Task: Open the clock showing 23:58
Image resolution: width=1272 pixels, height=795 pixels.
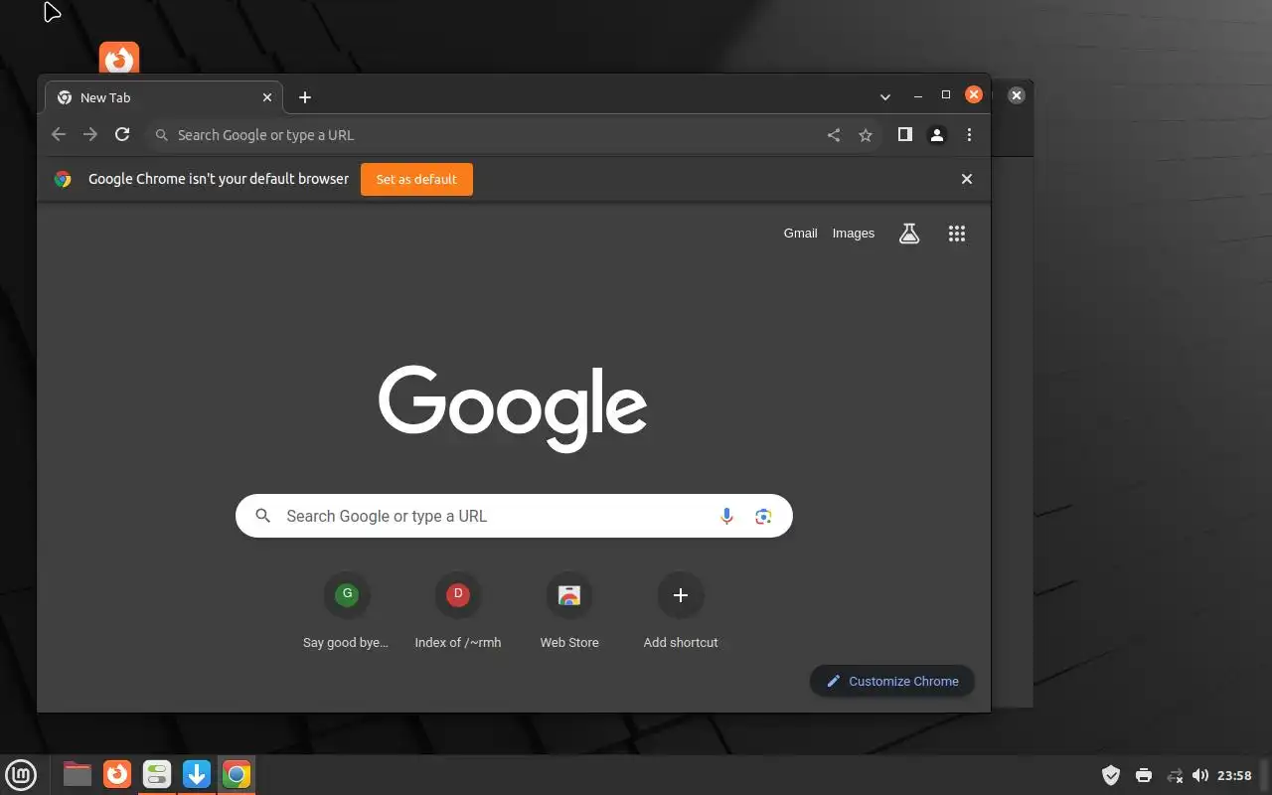Action: point(1234,775)
